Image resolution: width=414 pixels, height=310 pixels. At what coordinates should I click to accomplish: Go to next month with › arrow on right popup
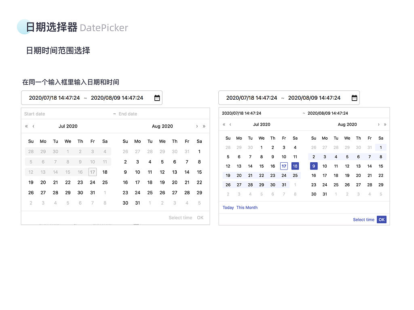[x=378, y=124]
